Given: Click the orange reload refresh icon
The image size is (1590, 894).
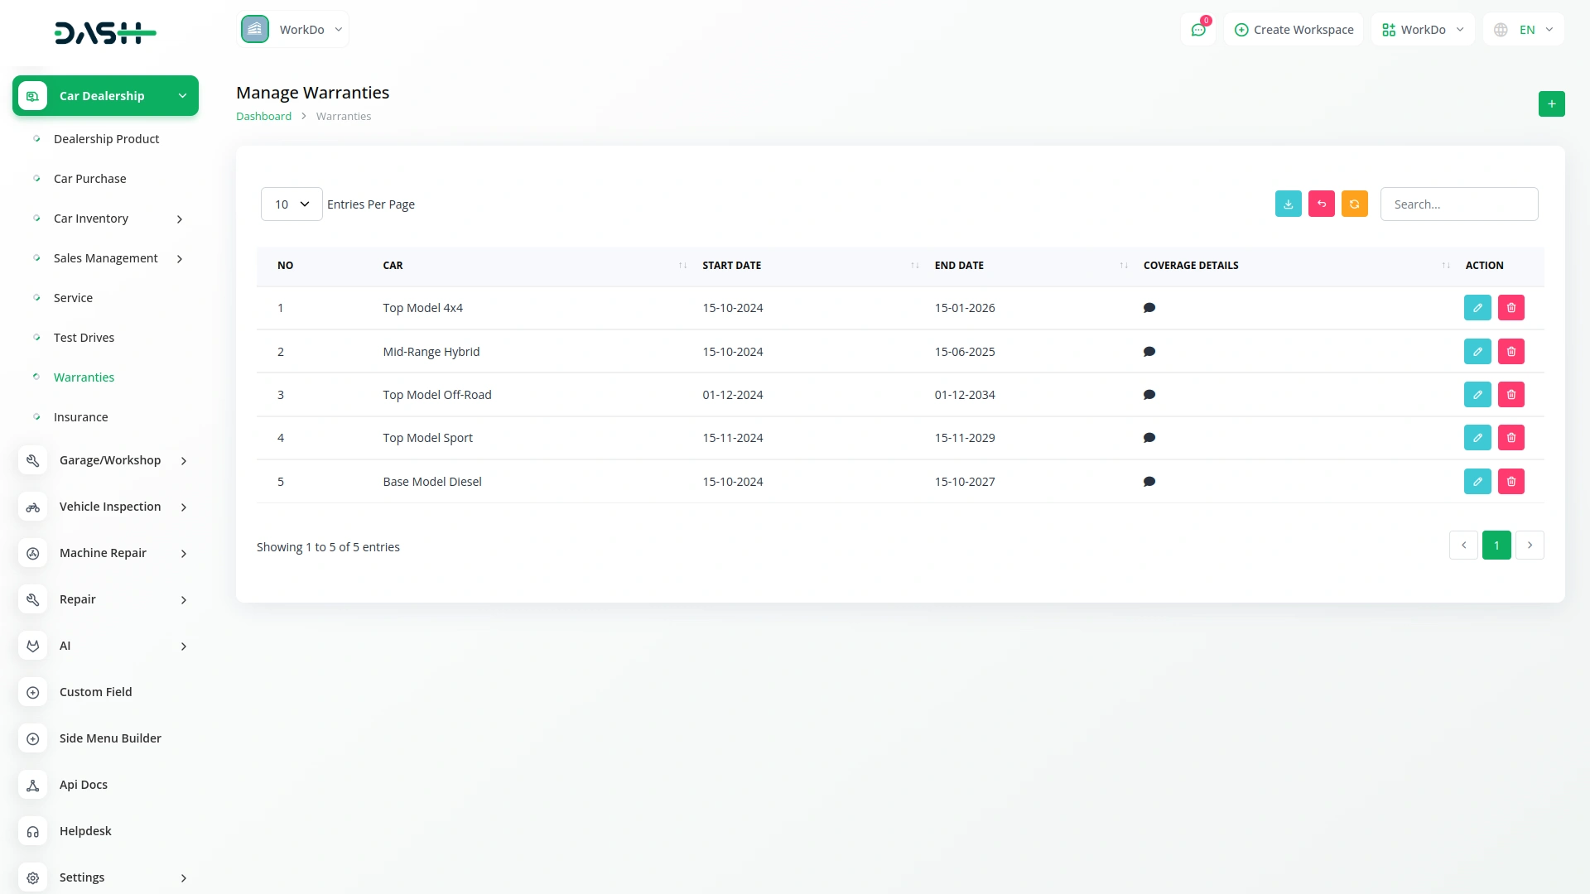Looking at the screenshot, I should 1354,204.
